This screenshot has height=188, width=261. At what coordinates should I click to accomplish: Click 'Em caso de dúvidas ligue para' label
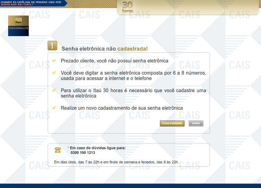pos(97,148)
